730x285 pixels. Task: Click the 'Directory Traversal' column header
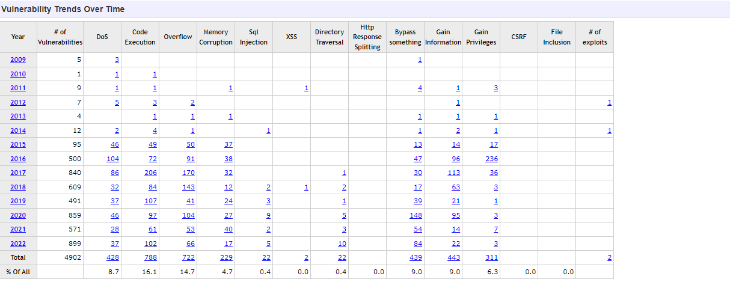click(x=330, y=37)
